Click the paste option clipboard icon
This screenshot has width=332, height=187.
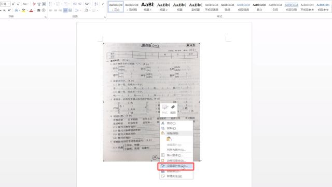tap(169, 139)
